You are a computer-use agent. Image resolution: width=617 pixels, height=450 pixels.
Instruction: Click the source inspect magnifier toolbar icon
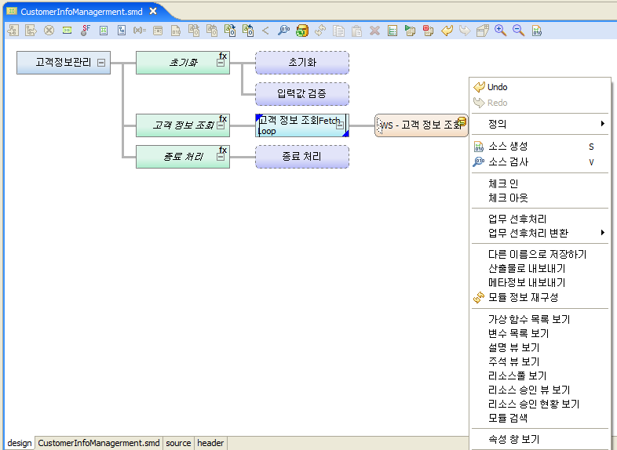(x=283, y=31)
